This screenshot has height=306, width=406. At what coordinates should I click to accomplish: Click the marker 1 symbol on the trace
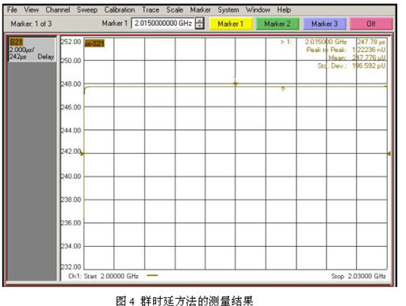tap(236, 84)
